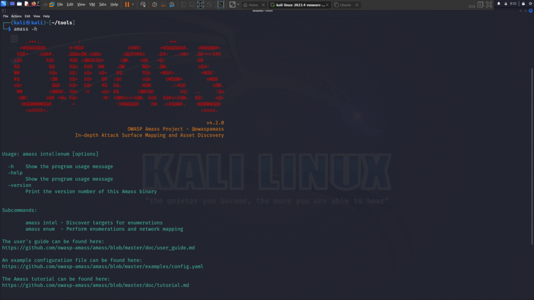Image resolution: width=534 pixels, height=300 pixels.
Task: Close the terminal window with blue button
Action: 530,10
